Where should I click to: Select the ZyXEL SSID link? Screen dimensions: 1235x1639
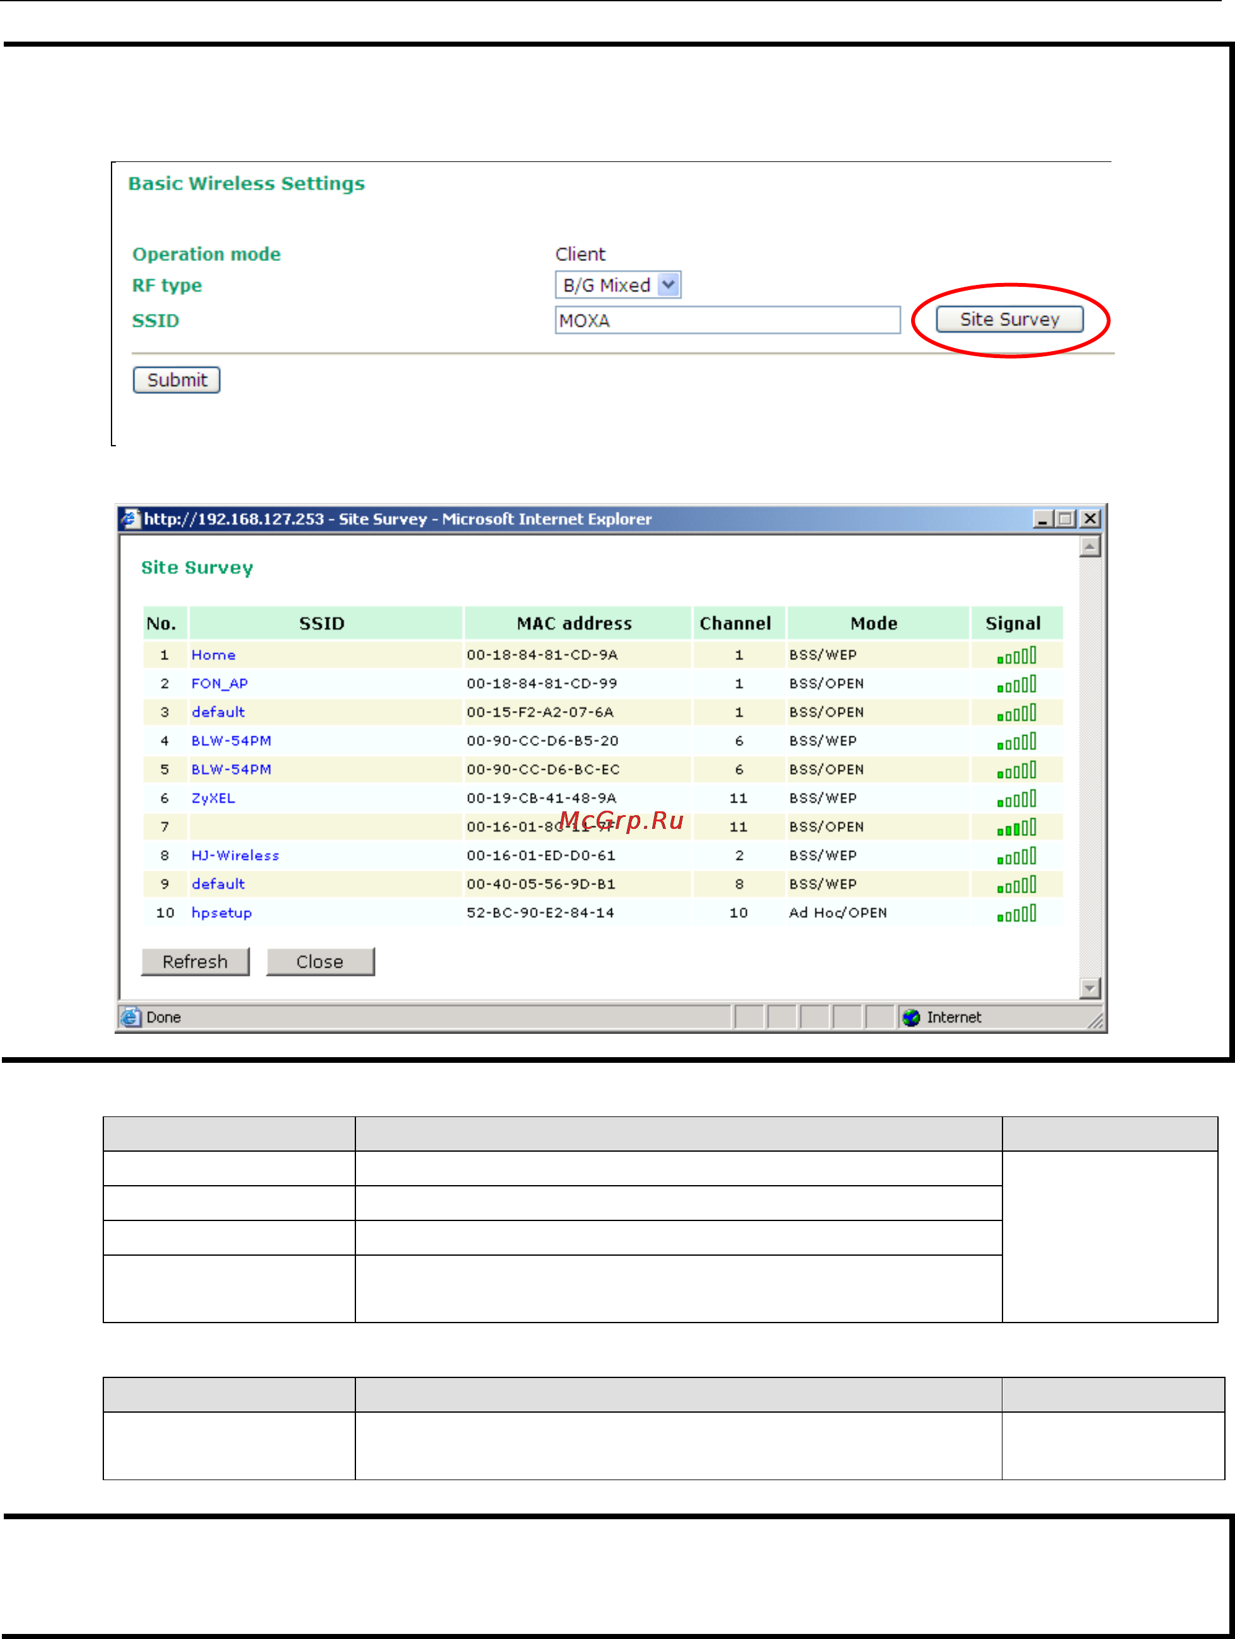coord(213,798)
